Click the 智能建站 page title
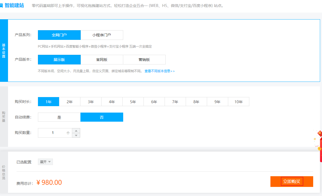The height and width of the screenshot is (196, 322). tap(14, 5)
